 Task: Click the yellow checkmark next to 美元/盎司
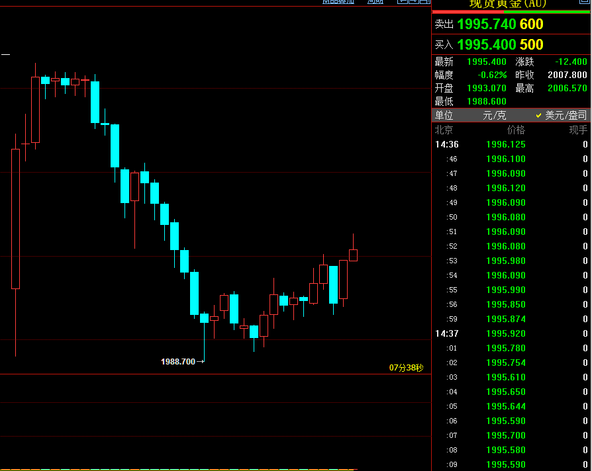(x=539, y=115)
